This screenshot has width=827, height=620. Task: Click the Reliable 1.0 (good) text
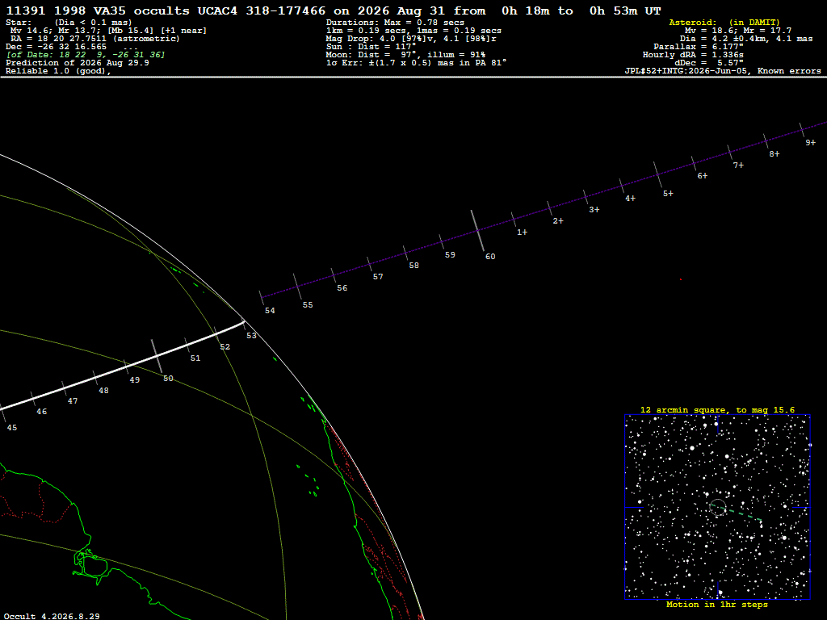coord(58,71)
